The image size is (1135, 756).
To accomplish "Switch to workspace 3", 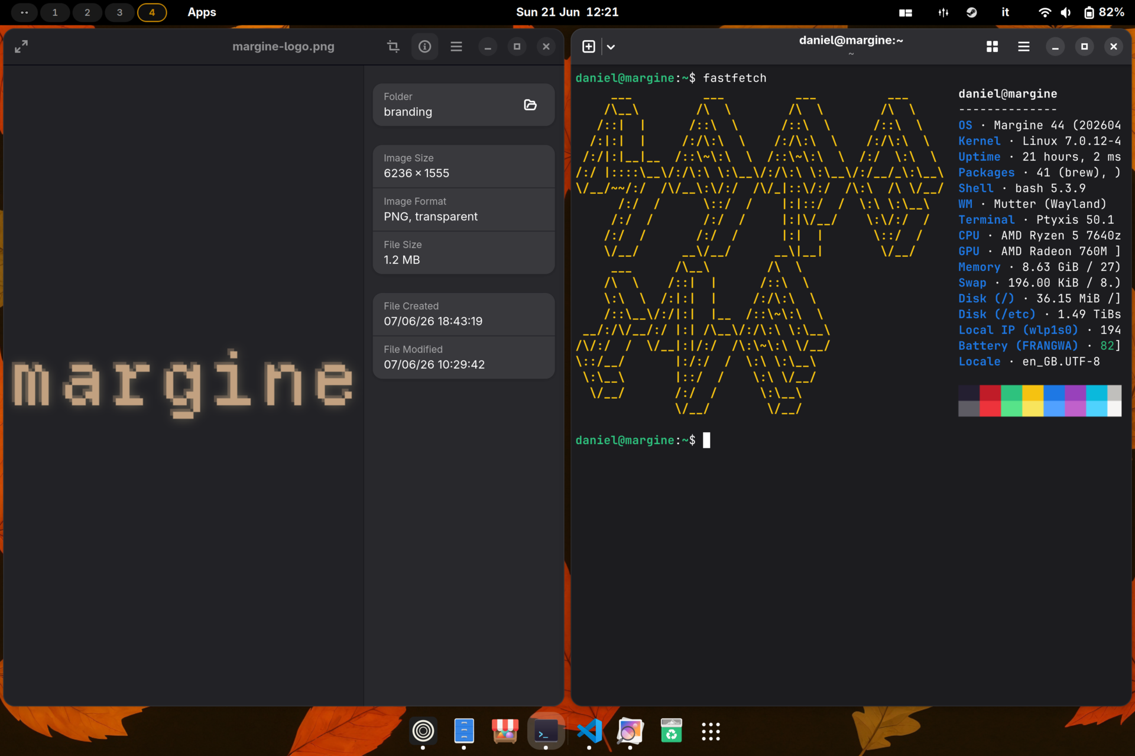I will point(120,12).
